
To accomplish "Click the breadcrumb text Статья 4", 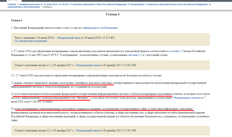I will tap(48, 7).
